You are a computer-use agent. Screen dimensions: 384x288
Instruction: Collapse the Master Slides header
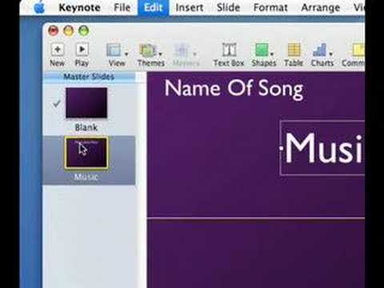coord(89,77)
